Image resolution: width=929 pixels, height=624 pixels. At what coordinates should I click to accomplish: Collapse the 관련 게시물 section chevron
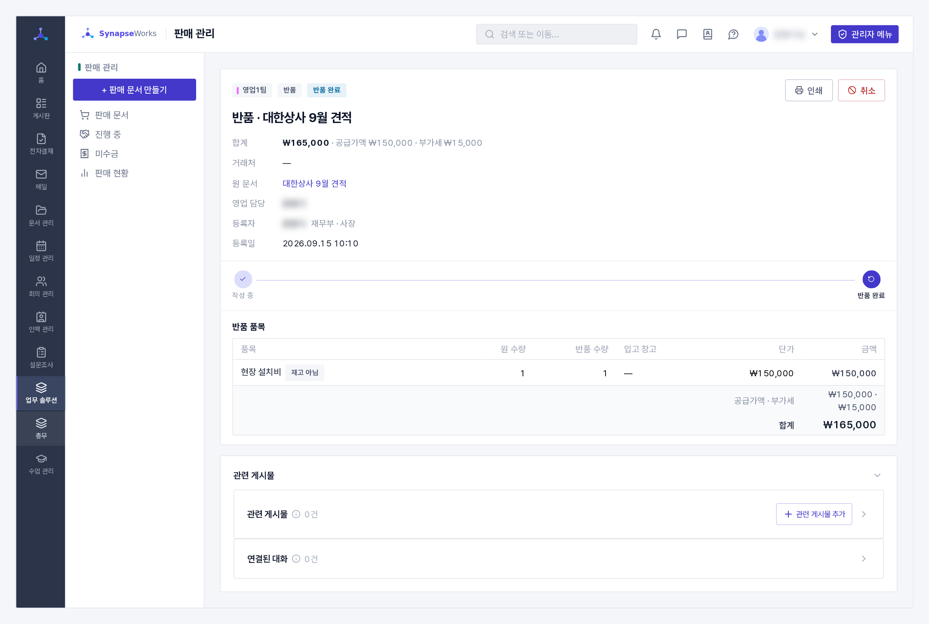pos(877,475)
